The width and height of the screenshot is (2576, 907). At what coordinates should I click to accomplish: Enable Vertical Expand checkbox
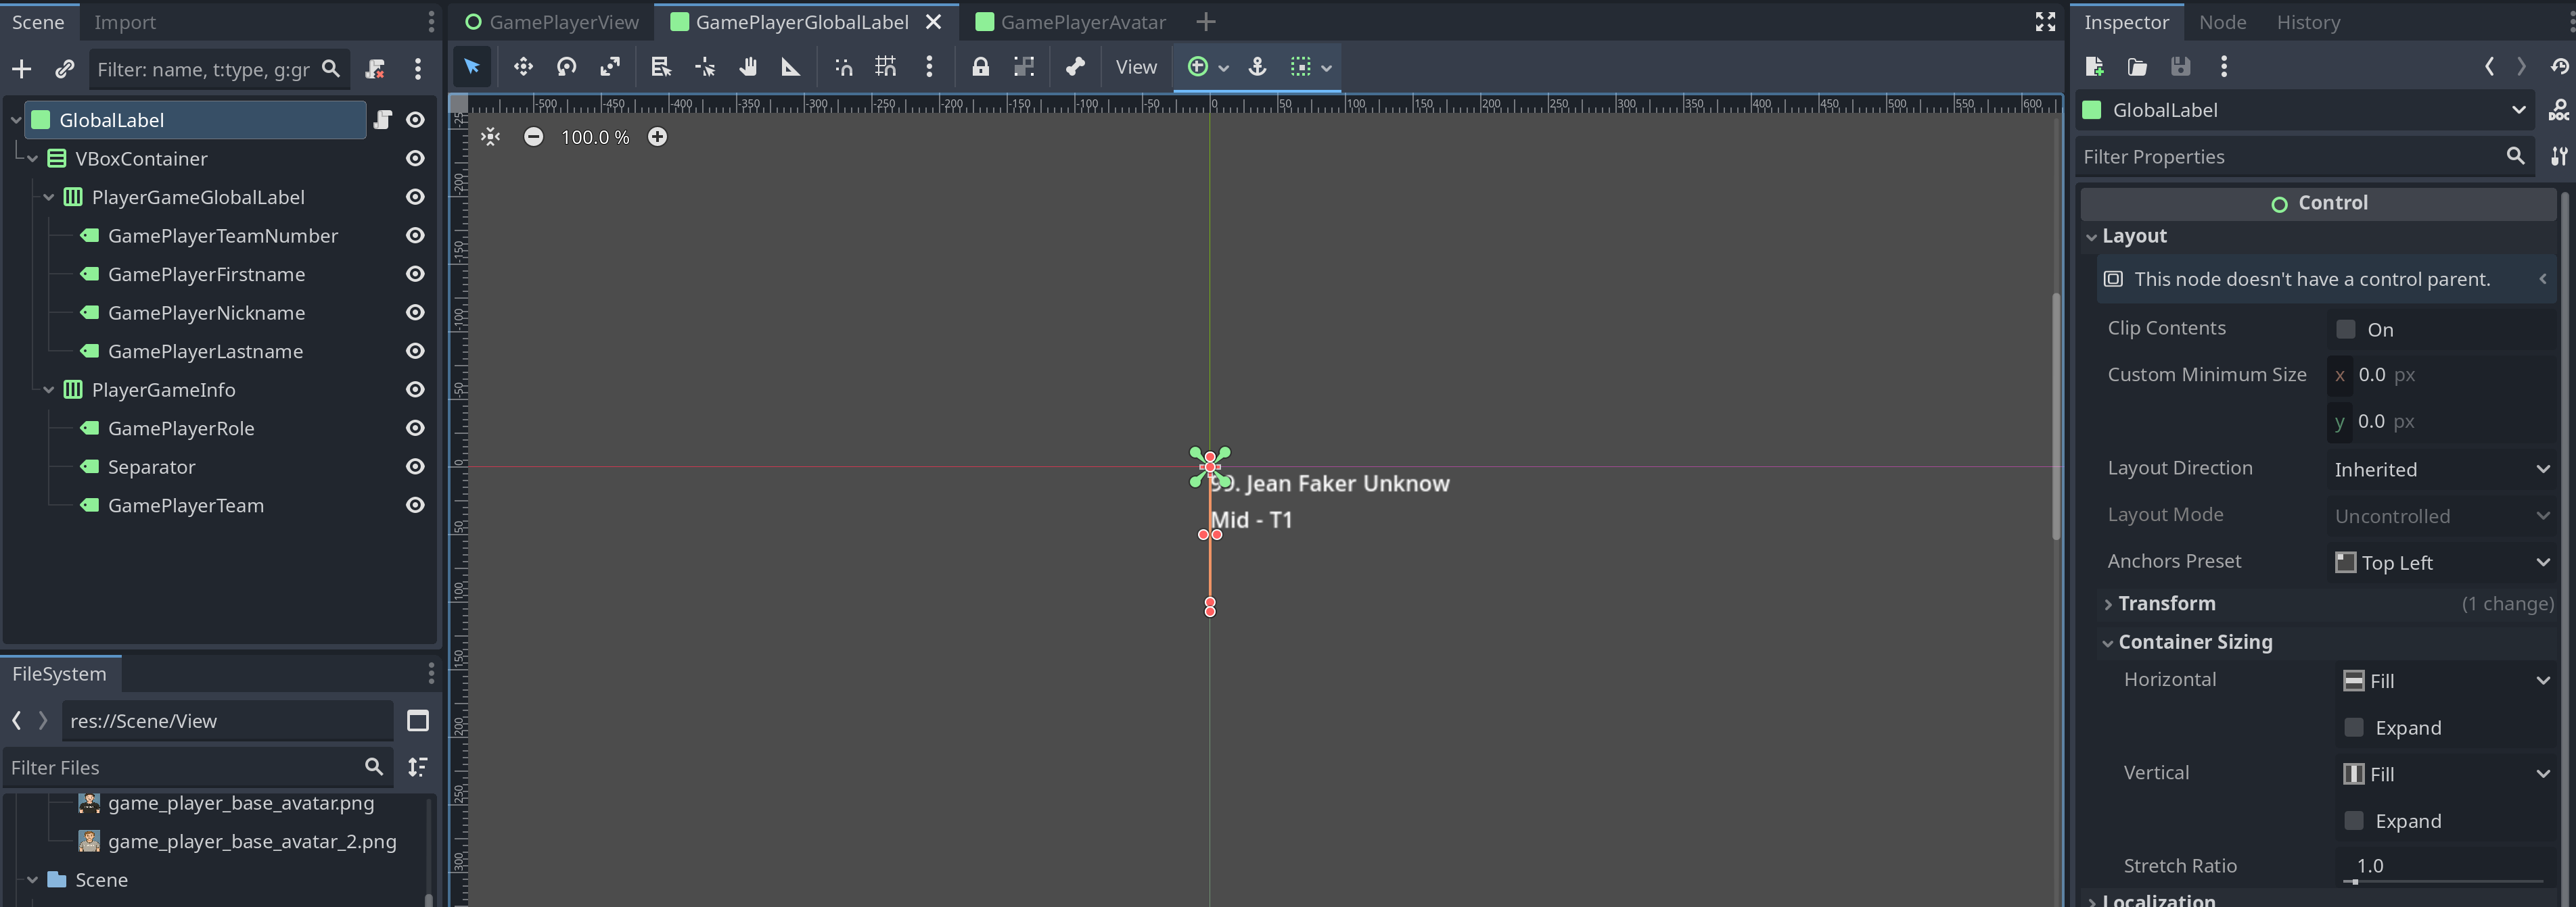click(x=2354, y=820)
